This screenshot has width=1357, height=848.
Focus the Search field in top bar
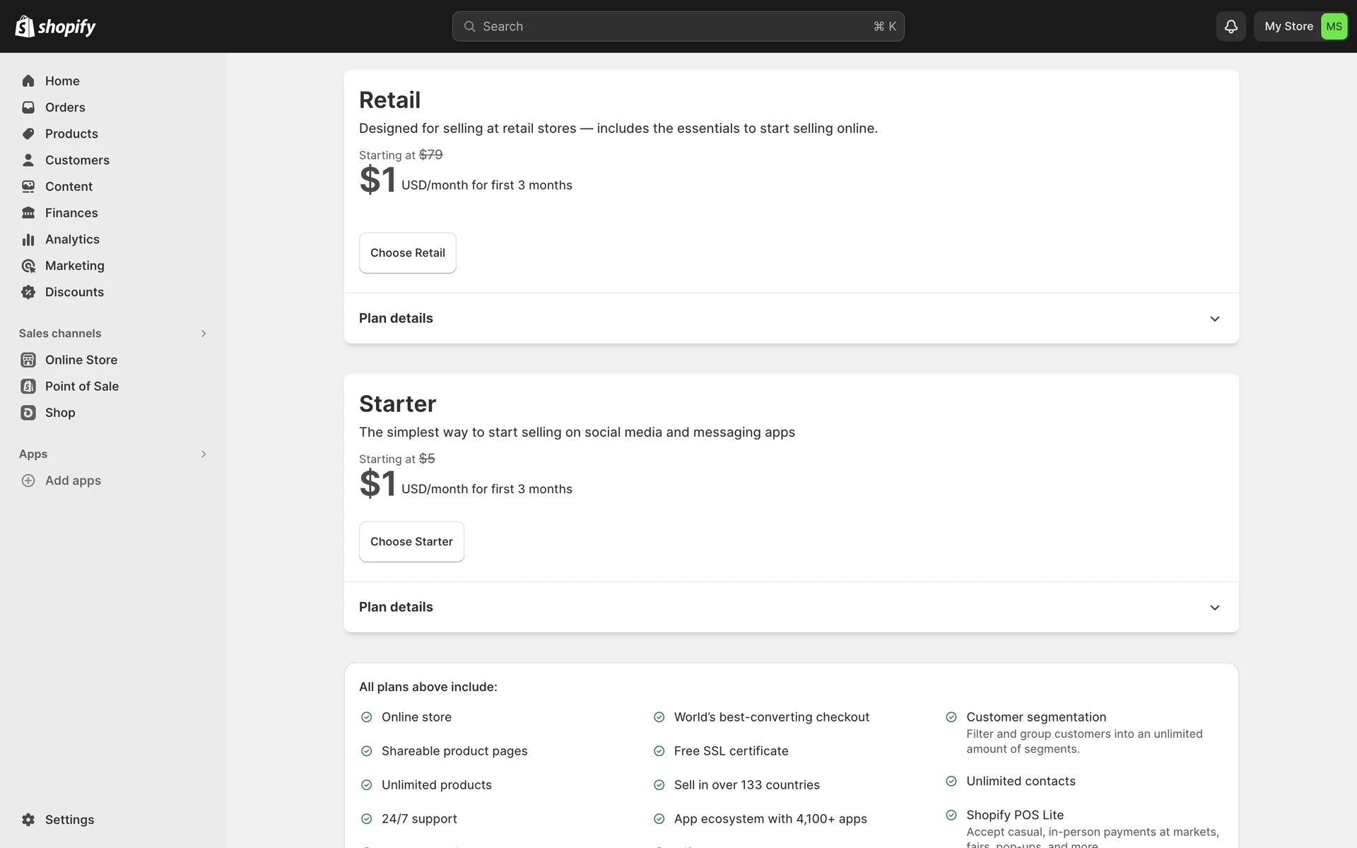point(677,27)
